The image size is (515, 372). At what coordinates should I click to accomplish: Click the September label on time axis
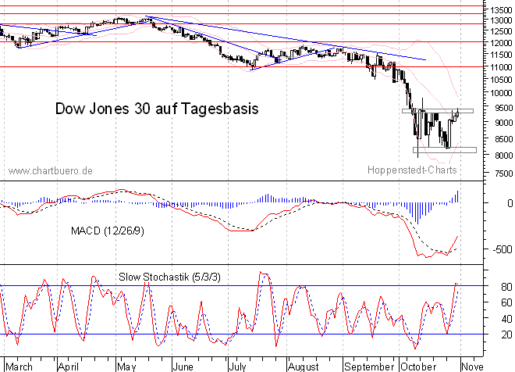tap(369, 365)
